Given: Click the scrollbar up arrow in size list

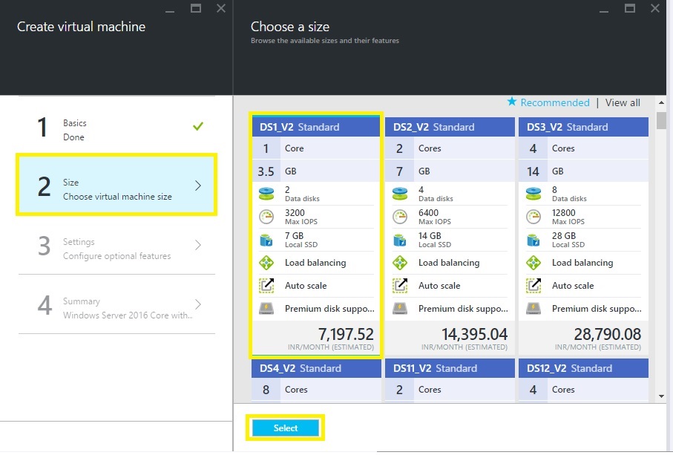Looking at the screenshot, I should [x=661, y=102].
